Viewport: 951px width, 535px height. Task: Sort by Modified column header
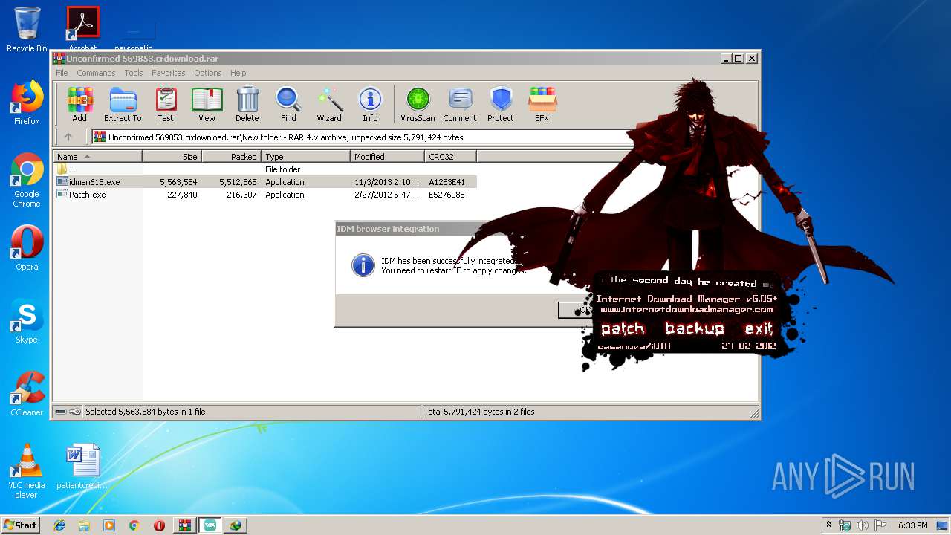click(388, 156)
